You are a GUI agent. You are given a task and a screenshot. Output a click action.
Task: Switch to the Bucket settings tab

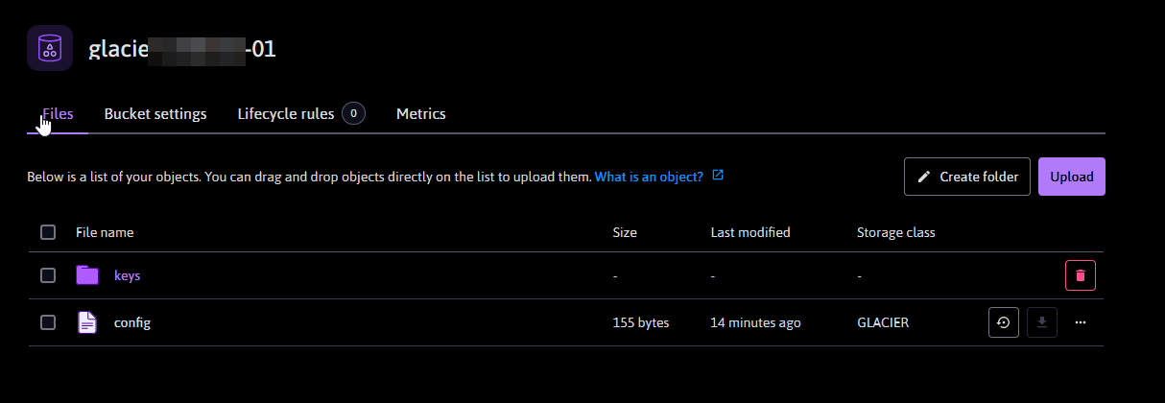[x=155, y=113]
